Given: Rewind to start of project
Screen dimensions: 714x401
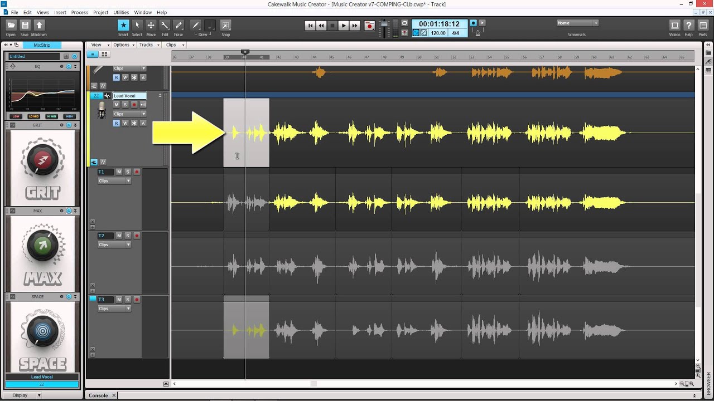Looking at the screenshot, I should (x=310, y=26).
